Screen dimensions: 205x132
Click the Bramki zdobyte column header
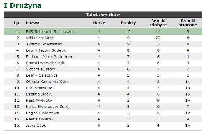tap(158, 23)
